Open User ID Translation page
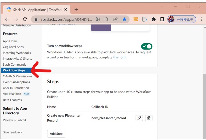Image resolution: width=206 pixels, height=140 pixels. click(x=16, y=88)
